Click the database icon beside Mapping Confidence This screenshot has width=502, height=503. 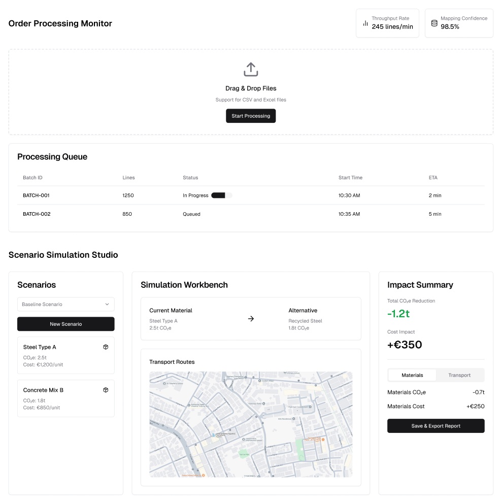point(434,23)
